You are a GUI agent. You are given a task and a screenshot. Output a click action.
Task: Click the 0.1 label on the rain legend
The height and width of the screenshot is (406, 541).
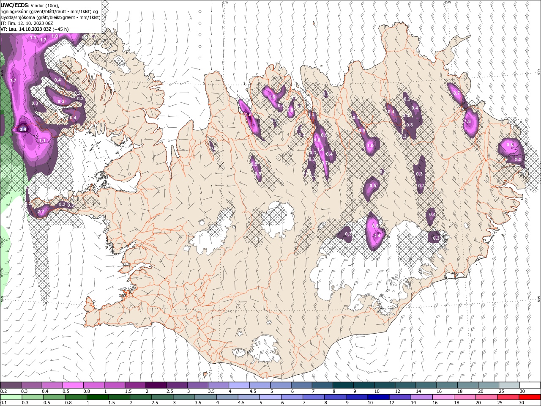pyautogui.click(x=3, y=403)
